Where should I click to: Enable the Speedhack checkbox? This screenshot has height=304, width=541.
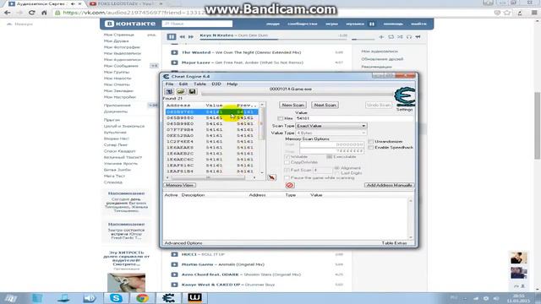[370, 147]
